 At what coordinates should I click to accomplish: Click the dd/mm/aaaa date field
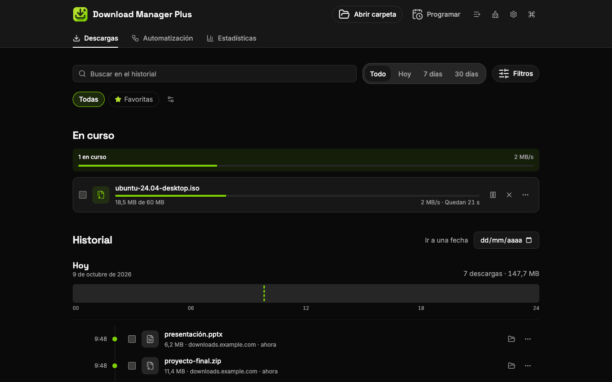(x=506, y=240)
